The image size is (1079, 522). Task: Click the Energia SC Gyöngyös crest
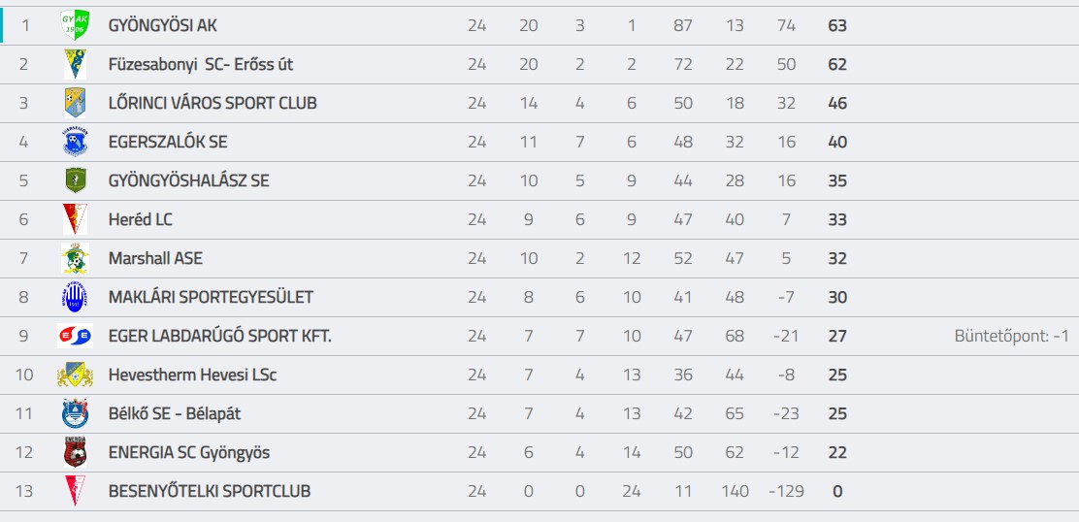(x=75, y=452)
